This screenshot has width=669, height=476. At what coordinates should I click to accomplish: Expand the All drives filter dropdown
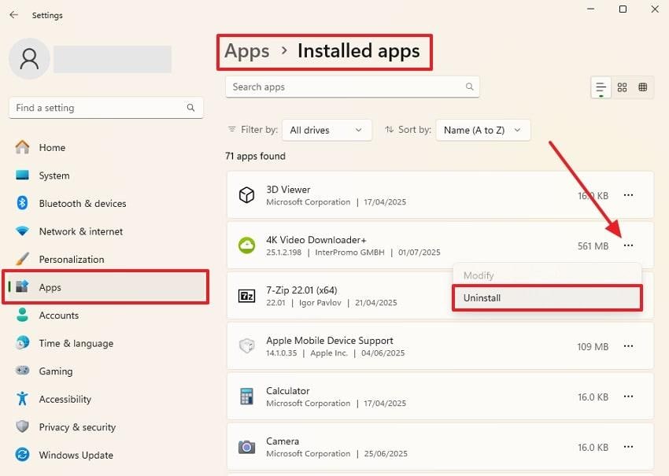[327, 130]
